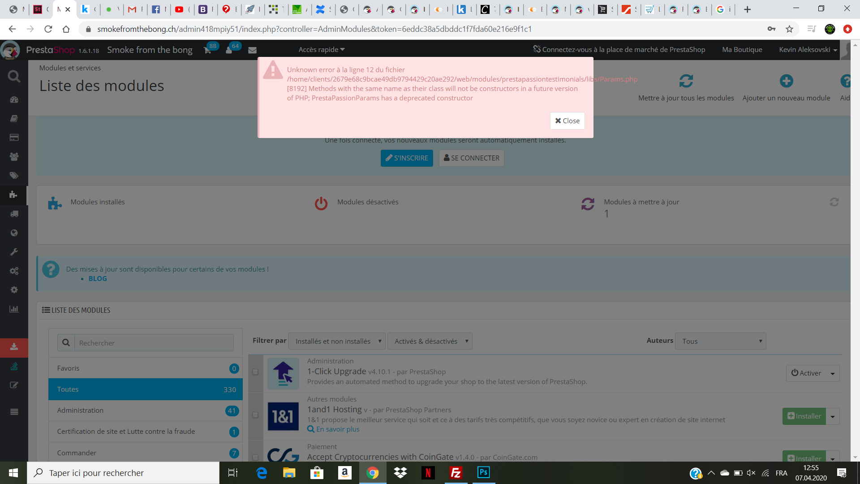Image resolution: width=860 pixels, height=484 pixels.
Task: Click Installer for 1and1 Hosting
Action: click(804, 416)
